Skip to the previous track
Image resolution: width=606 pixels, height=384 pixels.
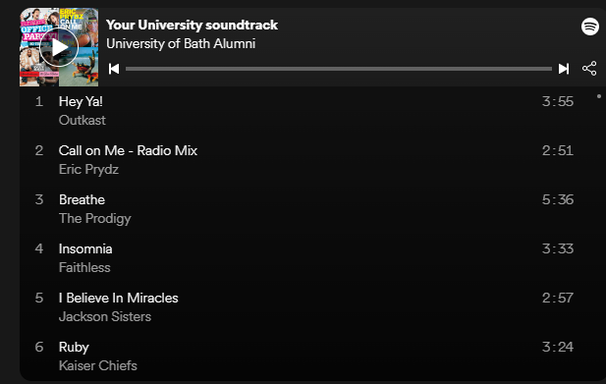tap(114, 69)
